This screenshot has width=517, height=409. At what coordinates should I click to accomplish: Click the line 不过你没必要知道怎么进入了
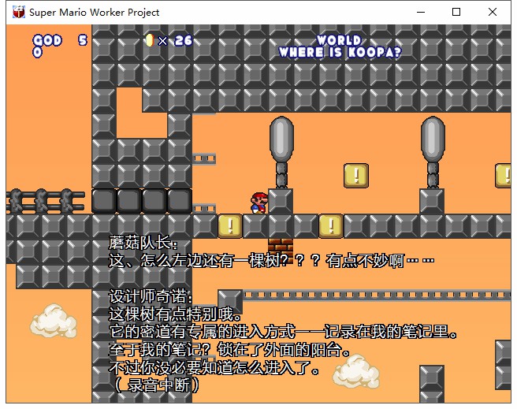[214, 367]
